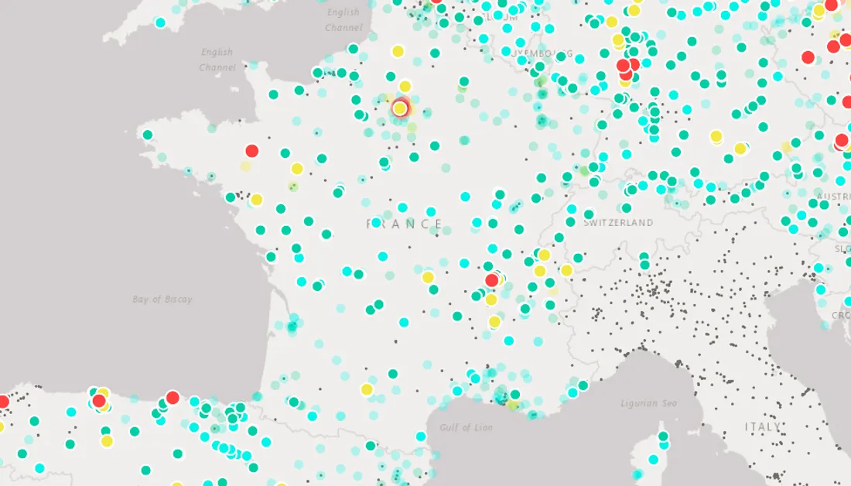Screen dimensions: 851x486
Task: Select yellow marker west of the Lyon red marker
Action: pos(428,277)
